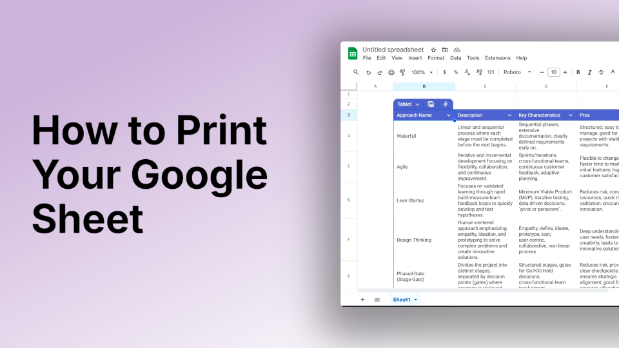Activate the paint format tool
The width and height of the screenshot is (619, 348).
pyautogui.click(x=402, y=72)
